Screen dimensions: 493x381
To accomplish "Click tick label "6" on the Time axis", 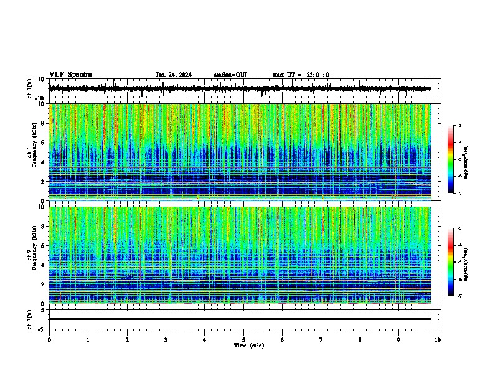I will 283,340.
